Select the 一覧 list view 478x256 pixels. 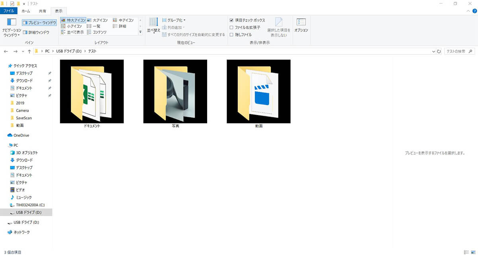(x=96, y=26)
